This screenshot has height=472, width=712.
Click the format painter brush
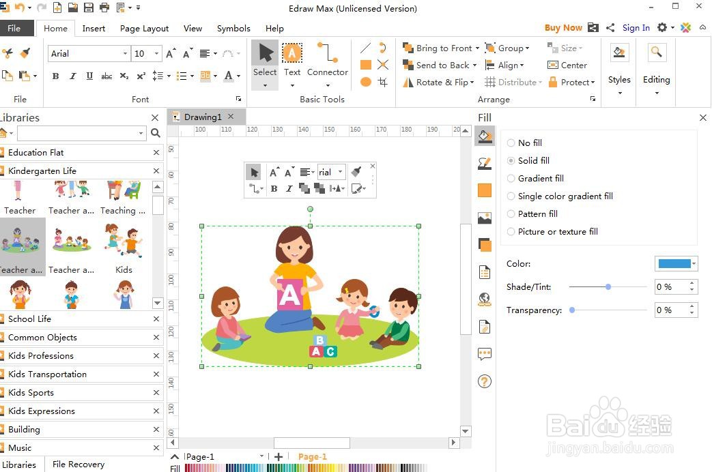pos(25,53)
